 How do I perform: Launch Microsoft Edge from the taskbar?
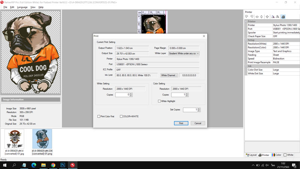pos(34,165)
